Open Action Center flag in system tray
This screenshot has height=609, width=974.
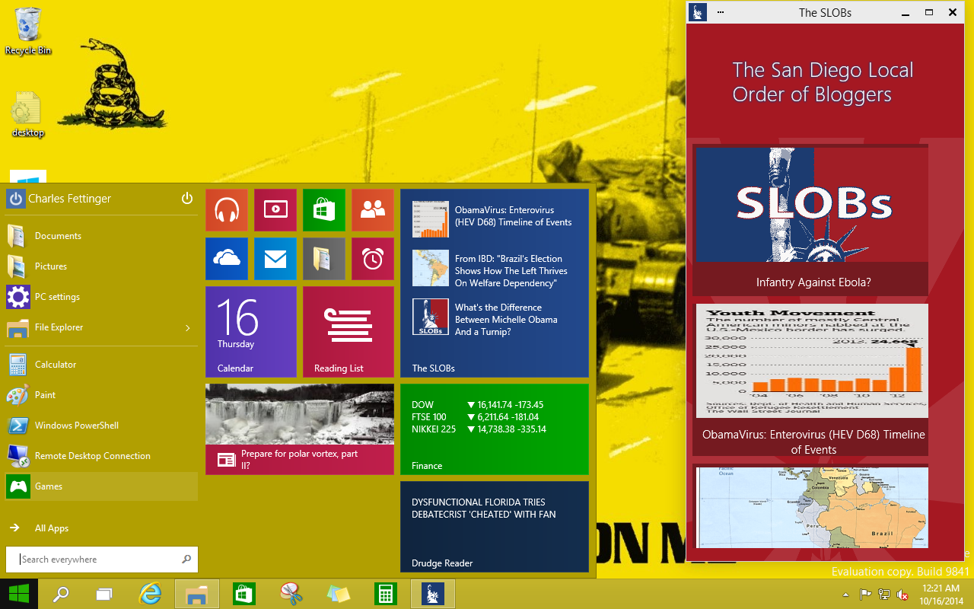pos(866,595)
